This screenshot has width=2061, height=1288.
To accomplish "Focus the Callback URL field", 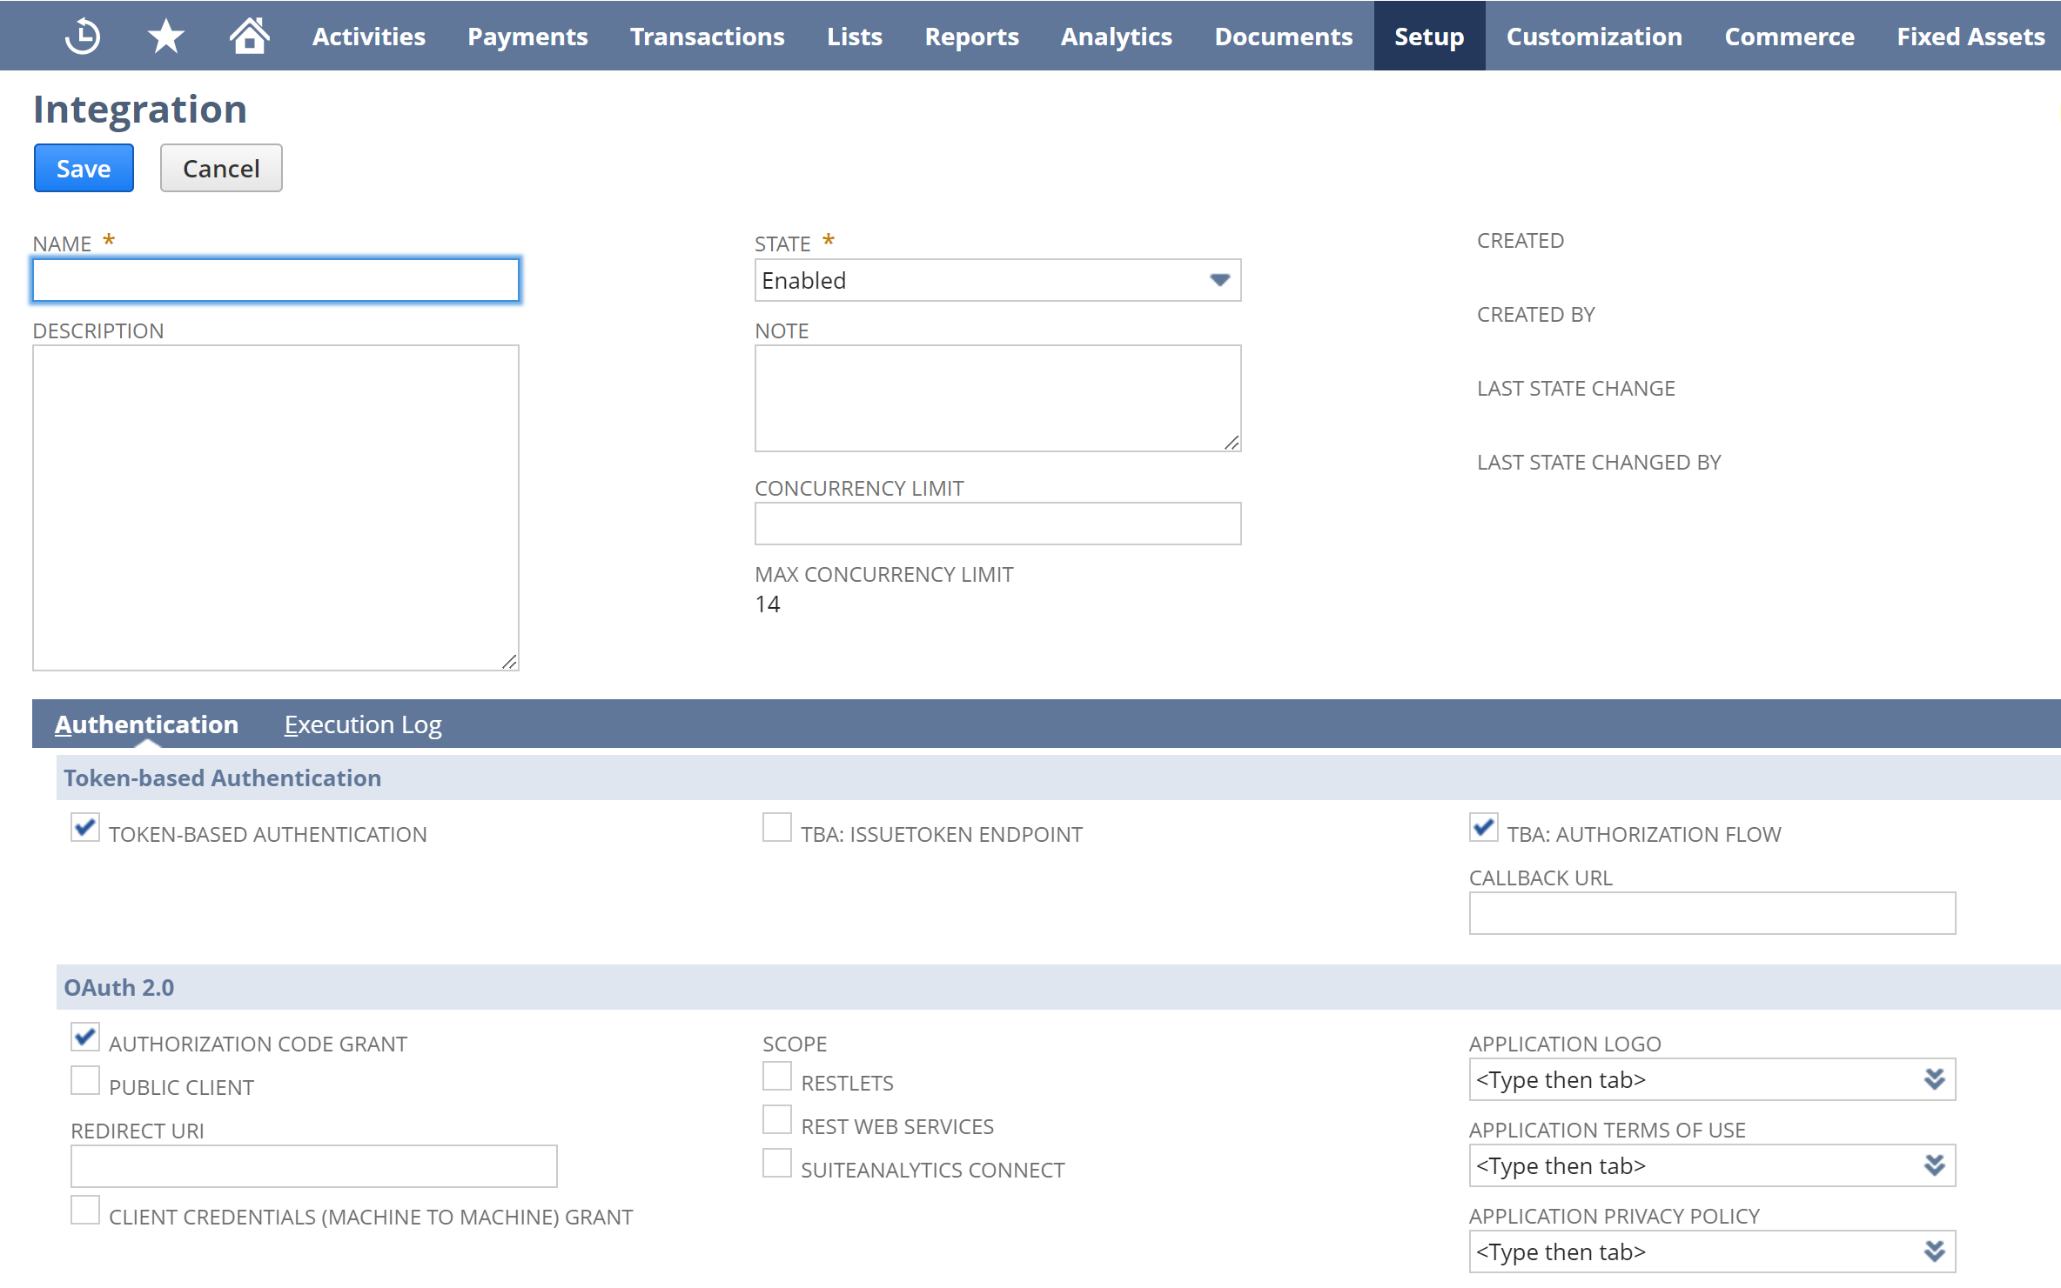I will point(1712,913).
